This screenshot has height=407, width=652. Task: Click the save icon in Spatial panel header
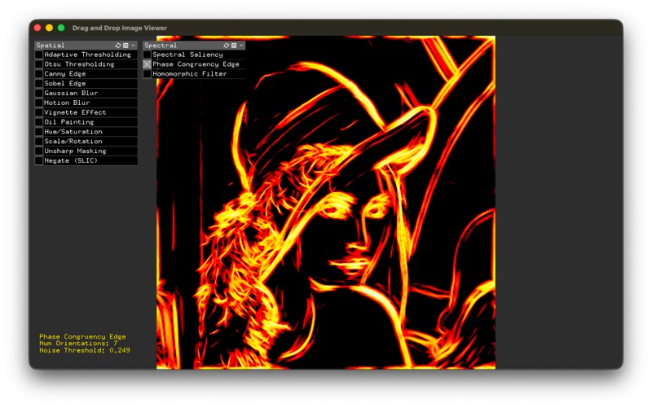(x=126, y=46)
